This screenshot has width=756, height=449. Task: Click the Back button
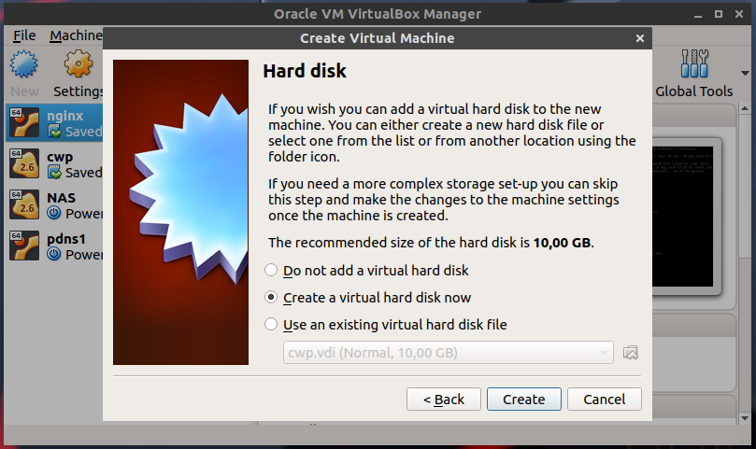coord(444,399)
